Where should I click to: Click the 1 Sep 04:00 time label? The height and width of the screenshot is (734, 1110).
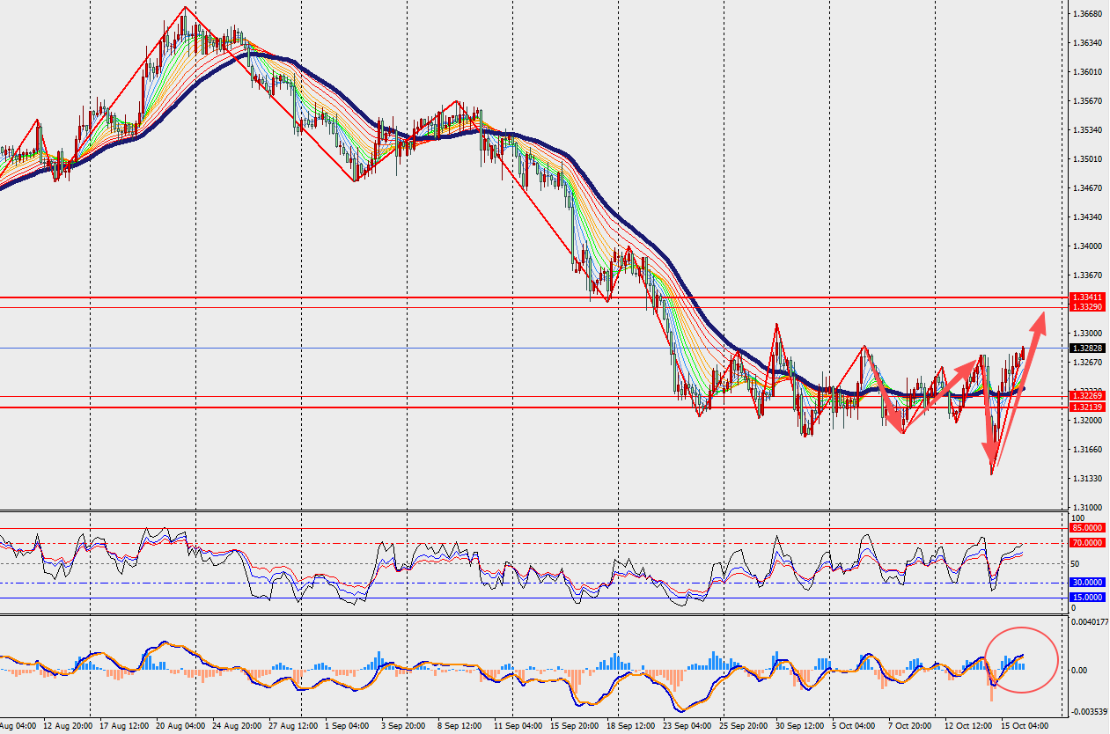(x=348, y=726)
